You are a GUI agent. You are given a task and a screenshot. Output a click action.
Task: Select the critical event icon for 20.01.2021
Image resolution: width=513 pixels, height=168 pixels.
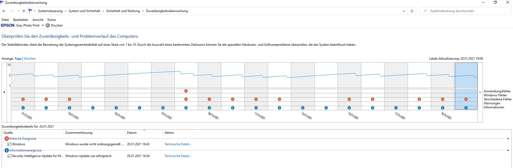tap(466, 99)
